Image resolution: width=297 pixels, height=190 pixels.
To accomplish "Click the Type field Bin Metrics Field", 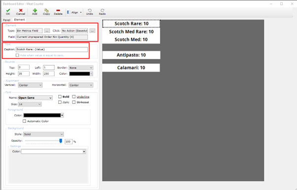I will (29, 31).
